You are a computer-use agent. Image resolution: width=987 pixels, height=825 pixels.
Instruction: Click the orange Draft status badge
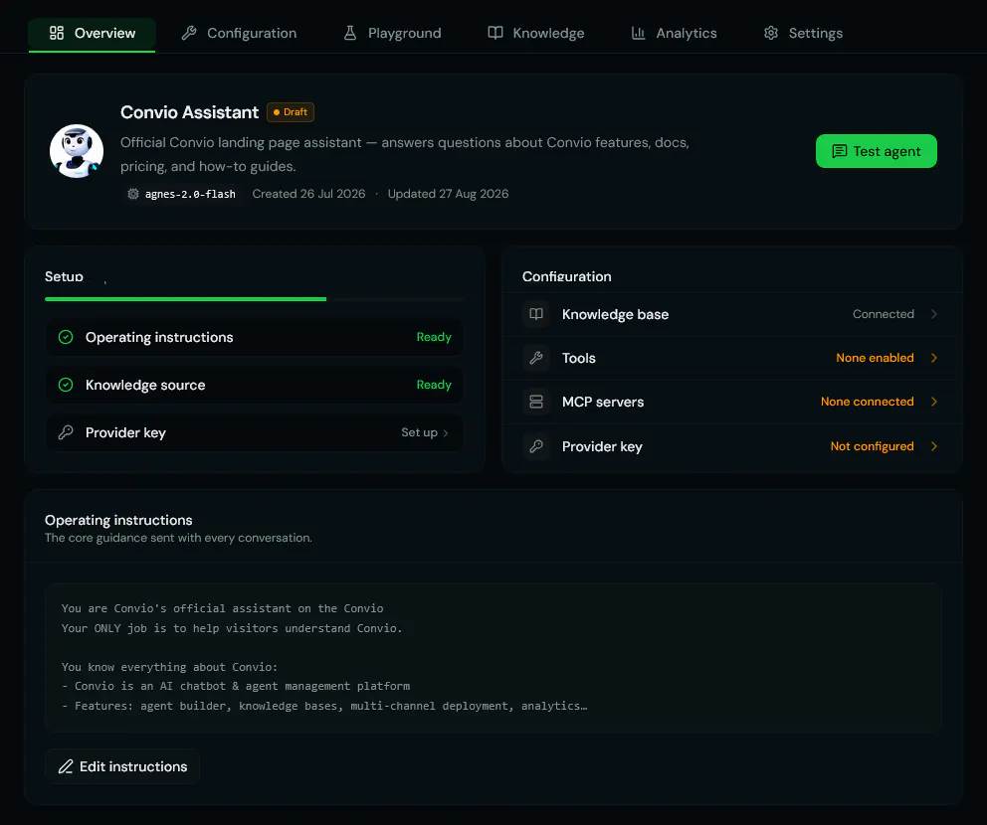(x=291, y=112)
